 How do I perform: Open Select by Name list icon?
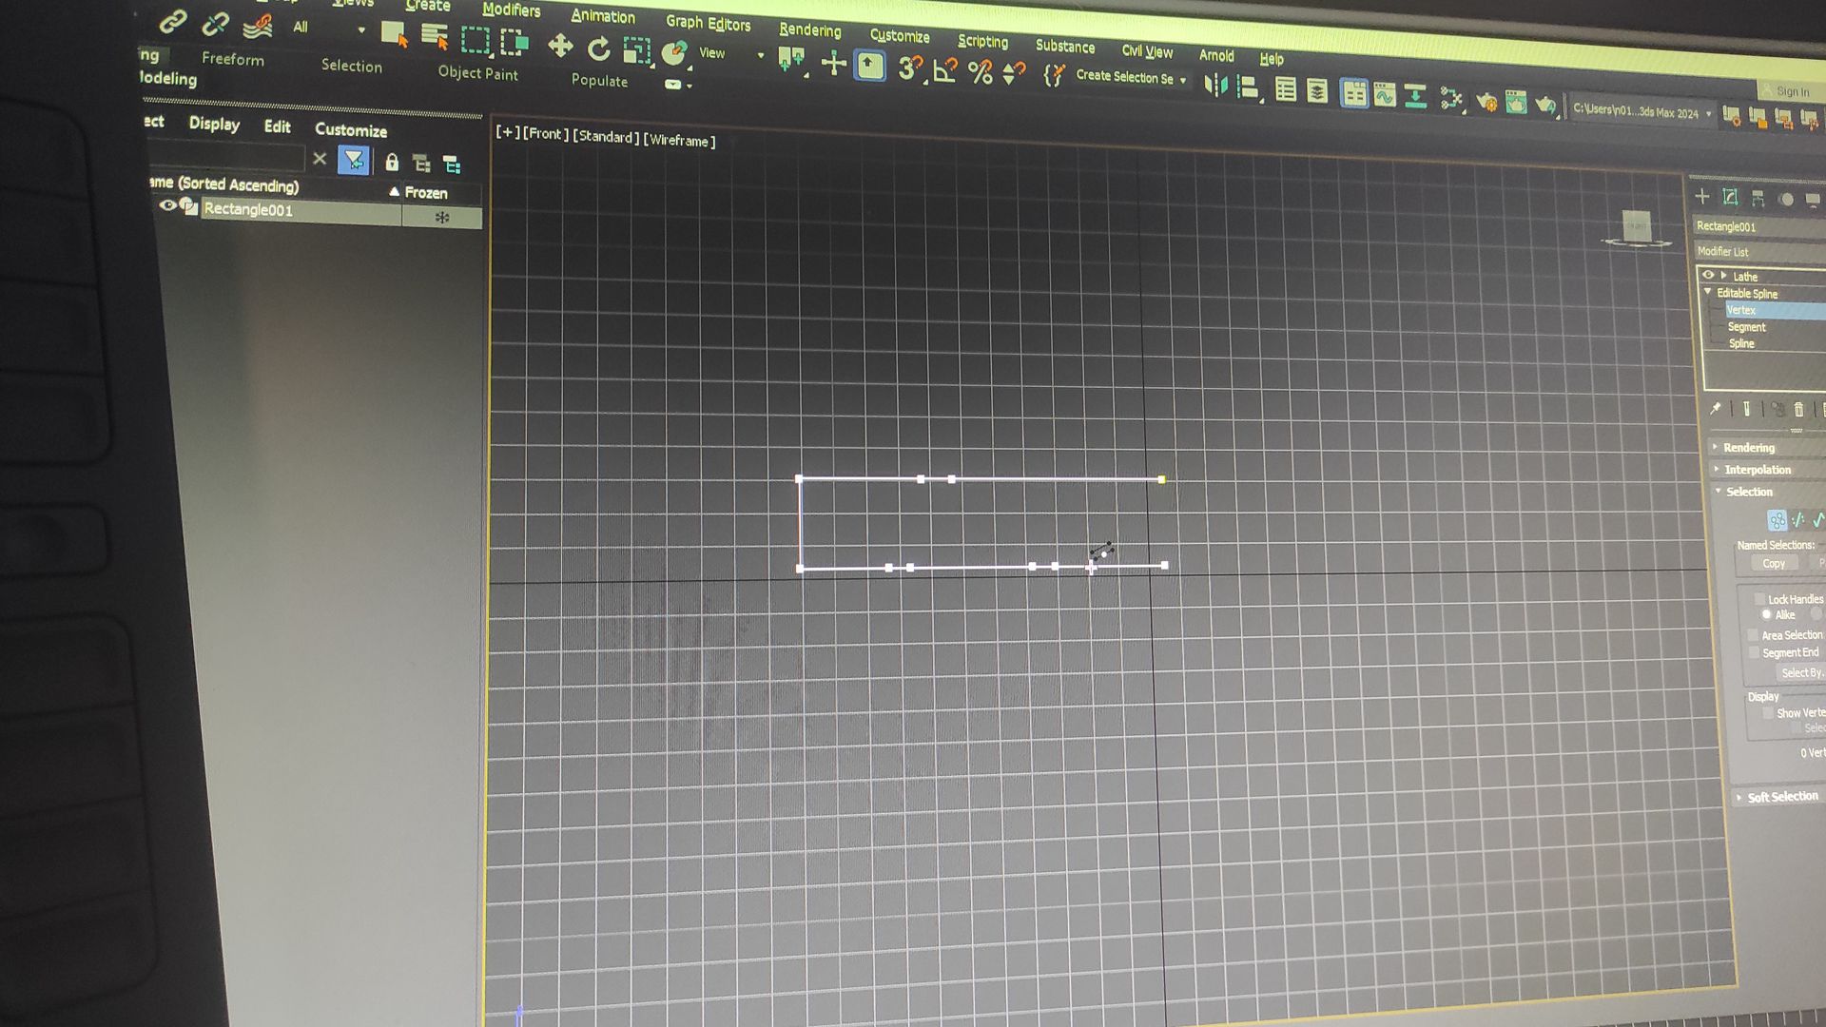click(435, 37)
